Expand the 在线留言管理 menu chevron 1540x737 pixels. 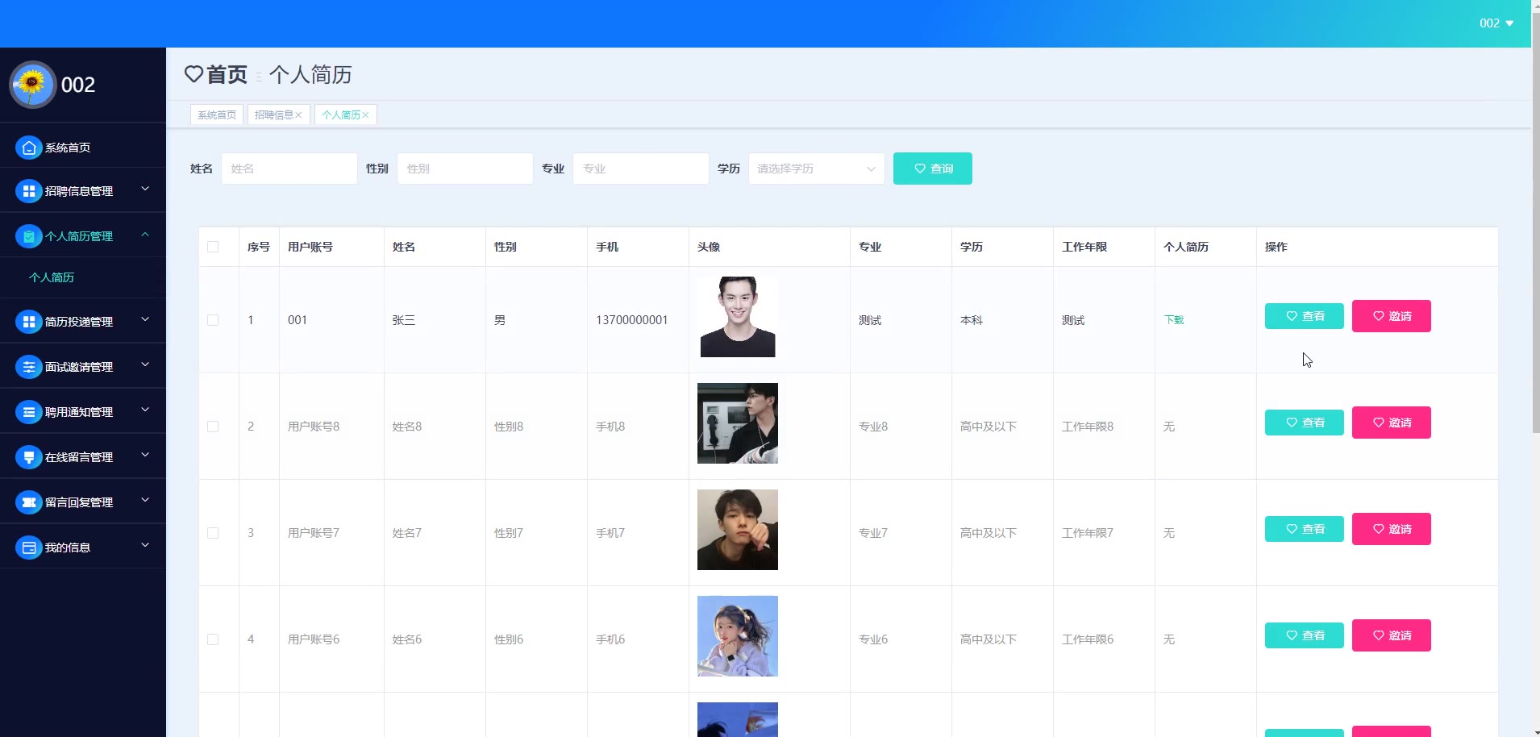pyautogui.click(x=145, y=455)
